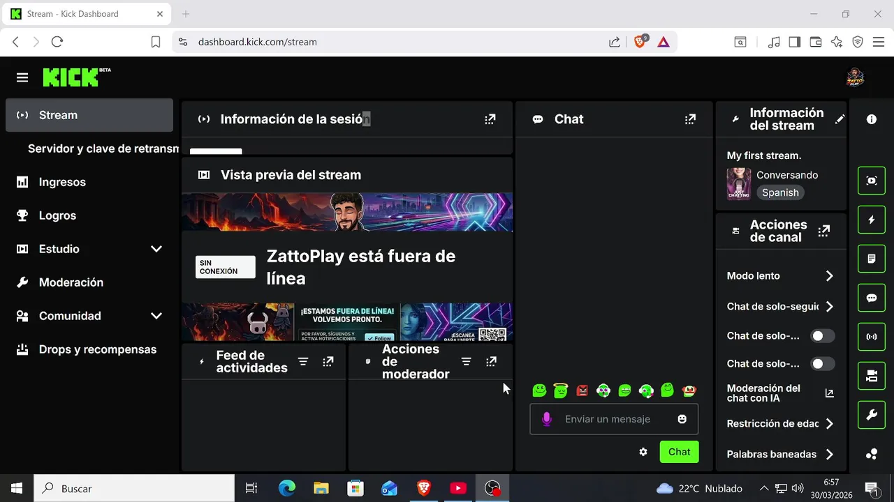Open chat settings gear icon
This screenshot has height=502, width=894.
643,452
